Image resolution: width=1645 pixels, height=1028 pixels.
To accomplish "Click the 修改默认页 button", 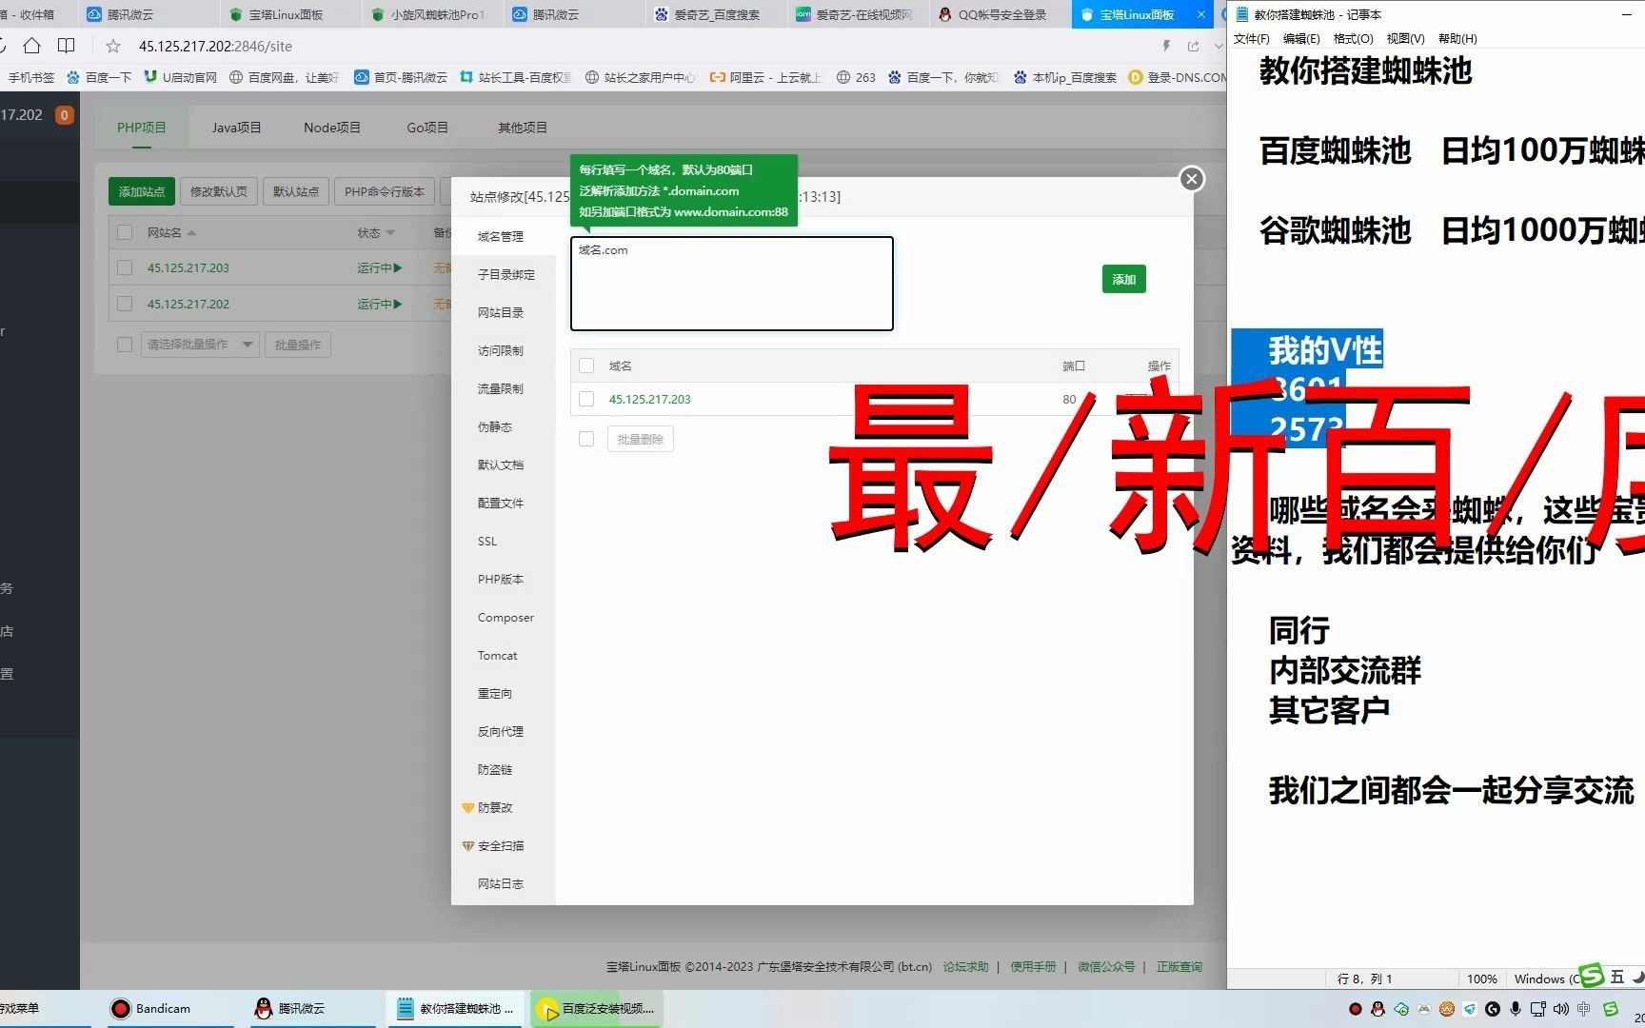I will pyautogui.click(x=218, y=191).
